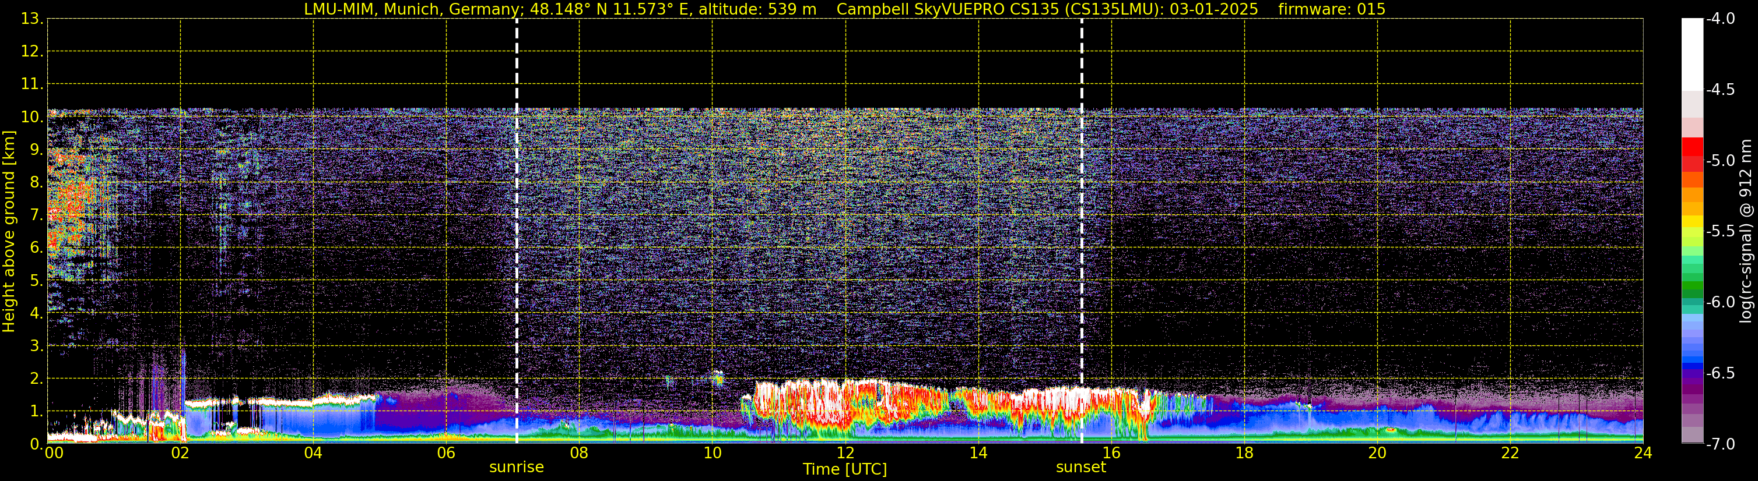The height and width of the screenshot is (481, 1758).
Task: Select the white dashed sunrise marker line
Action: tap(517, 231)
